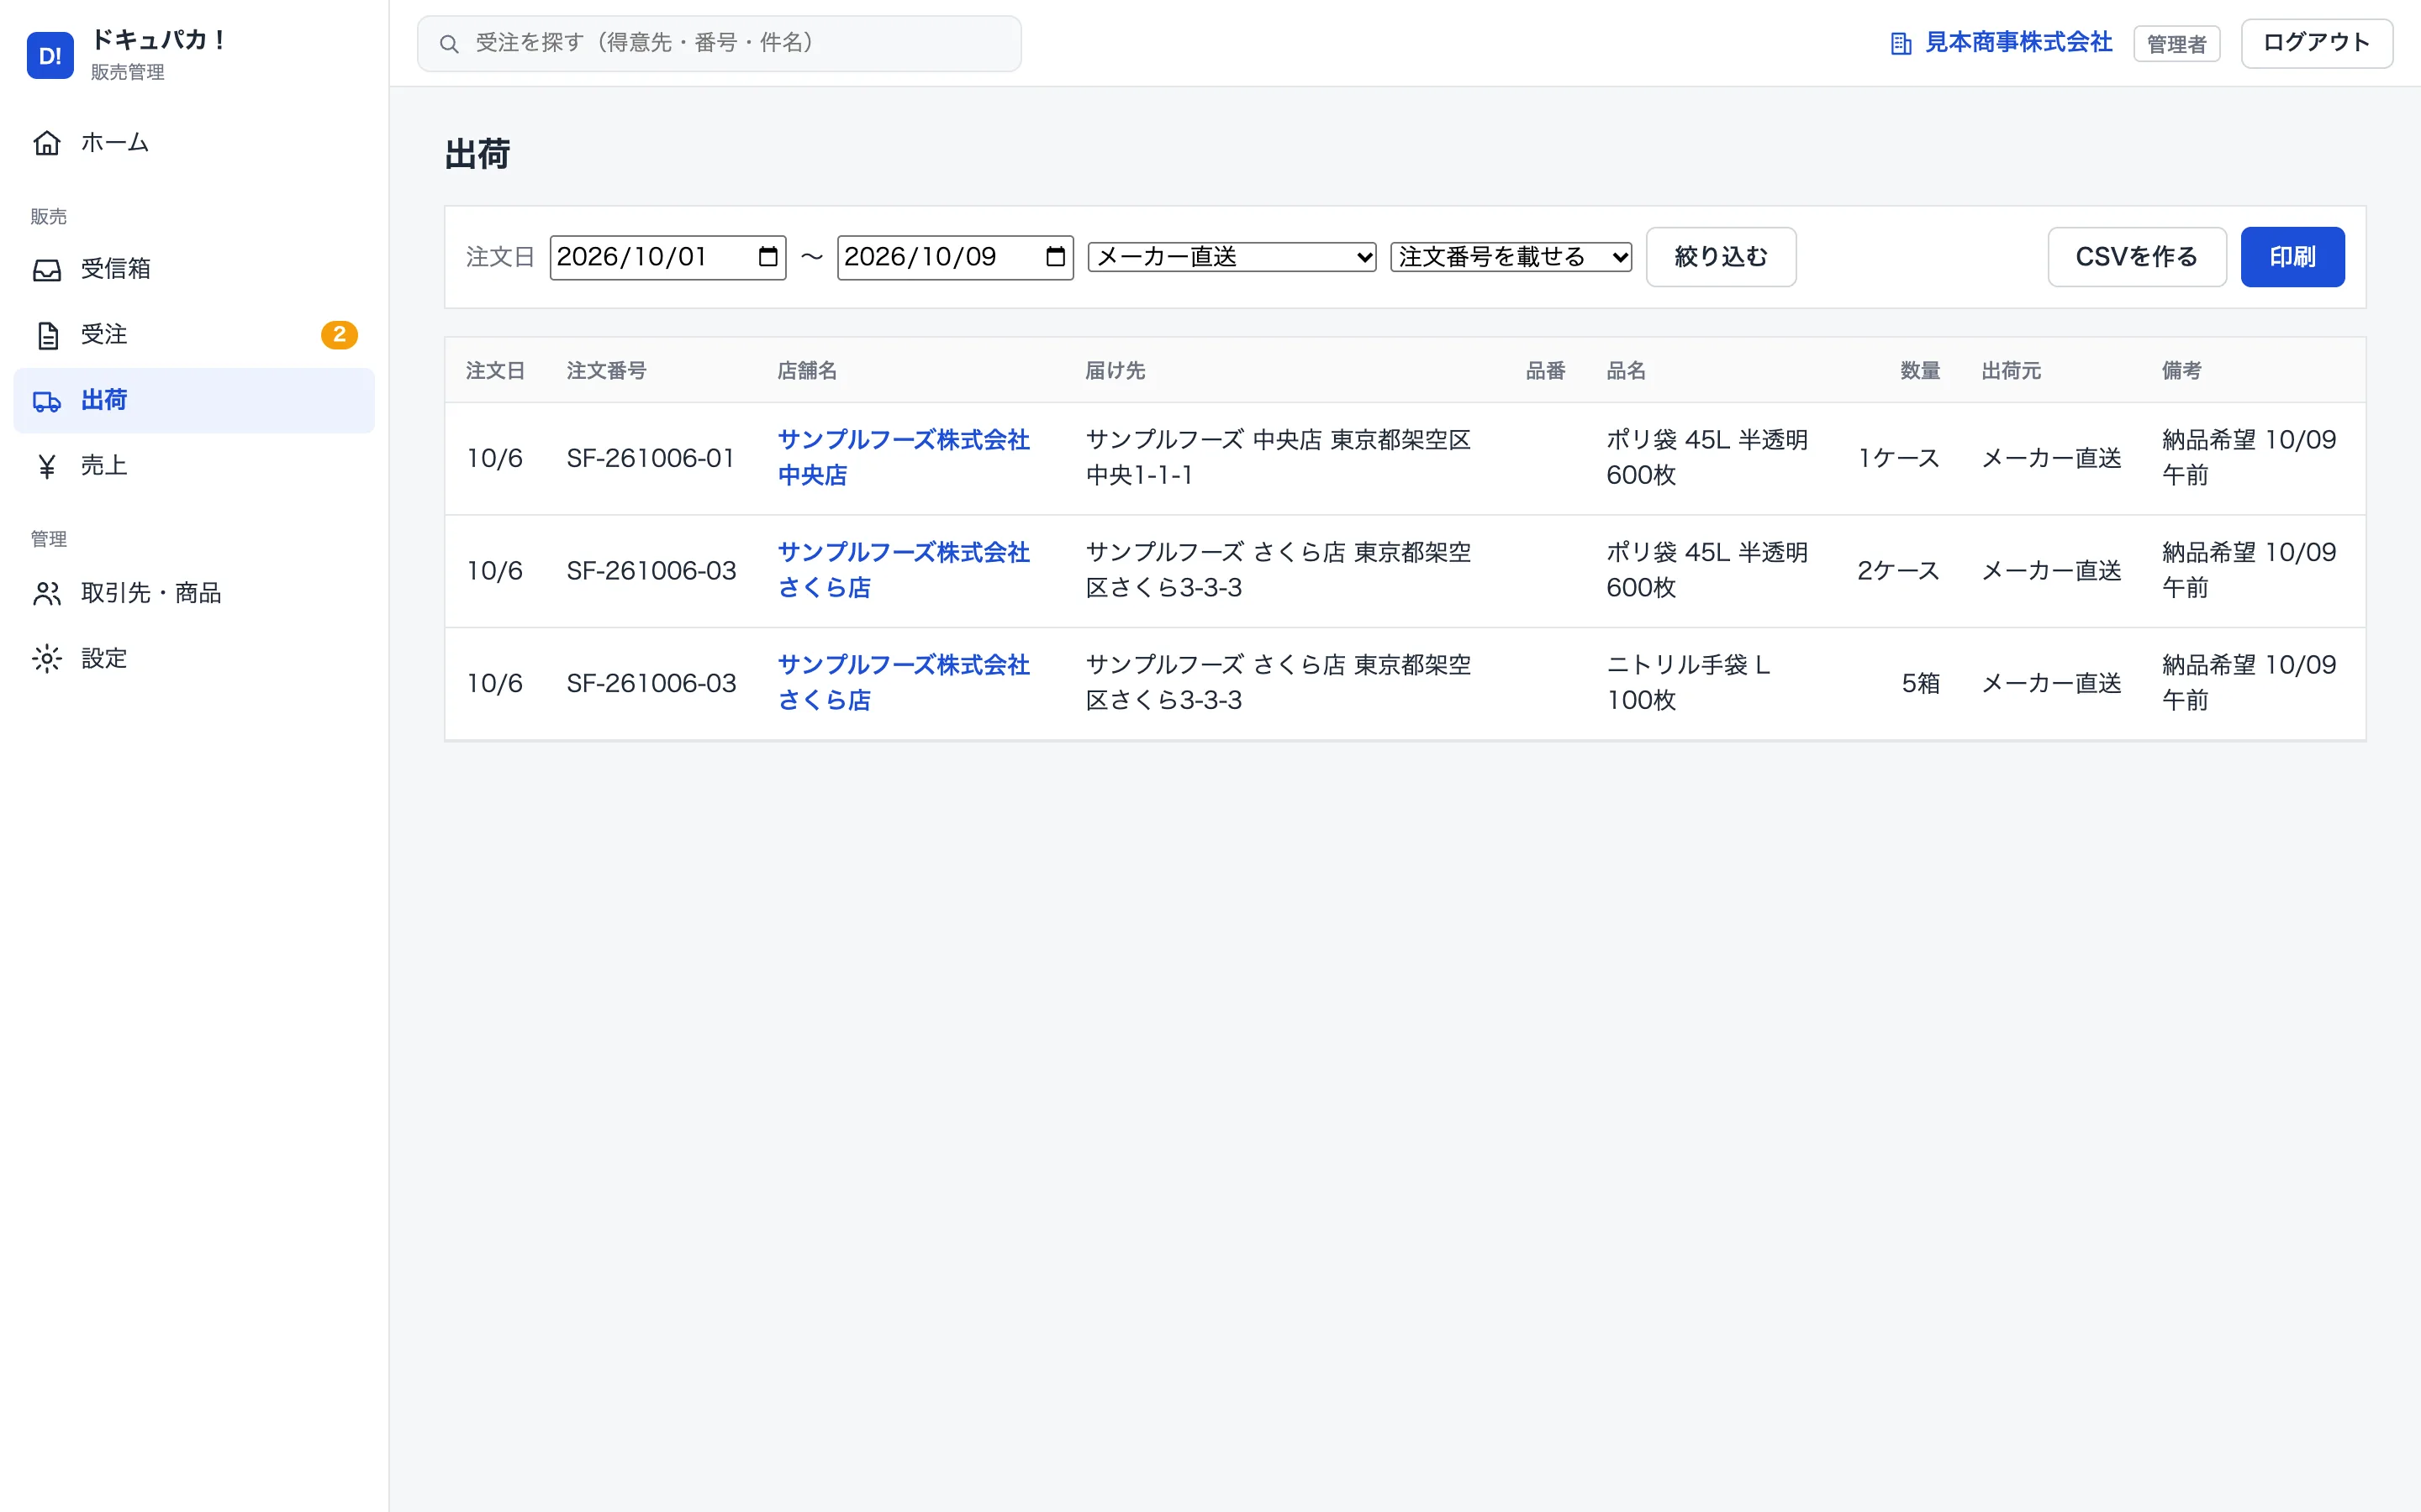Click the inbox tray icon beside 受信箱

[47, 269]
